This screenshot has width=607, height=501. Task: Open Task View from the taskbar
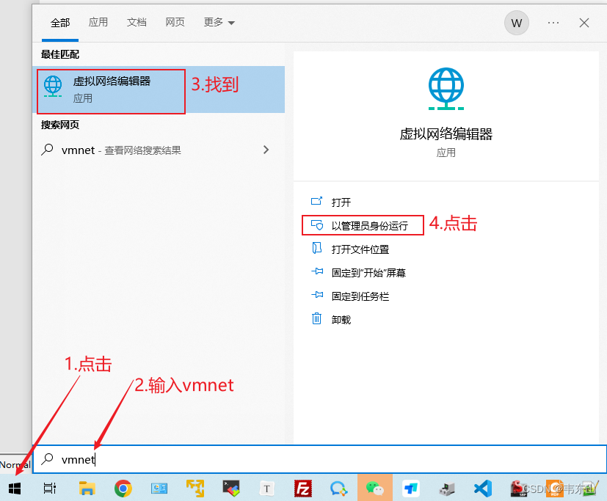click(x=49, y=488)
